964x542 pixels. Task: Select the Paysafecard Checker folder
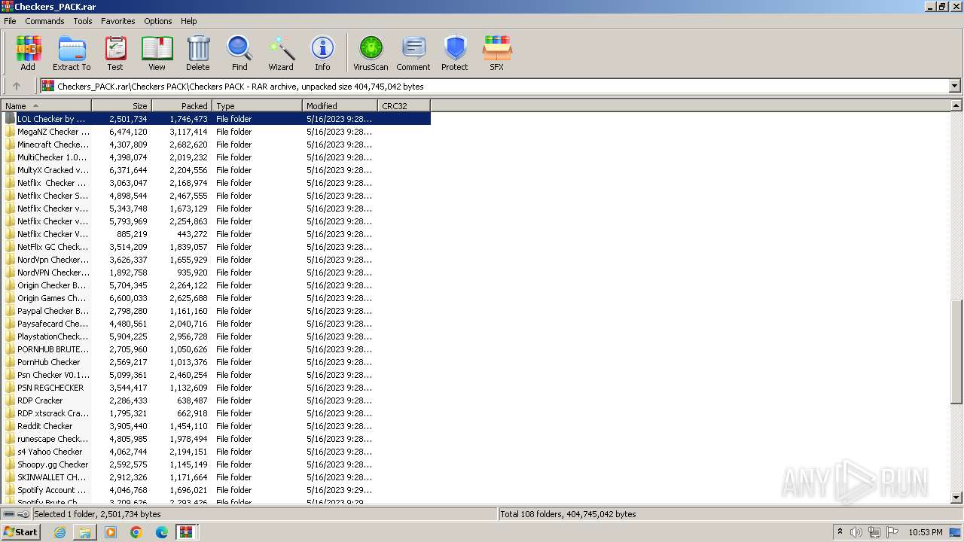(x=216, y=324)
